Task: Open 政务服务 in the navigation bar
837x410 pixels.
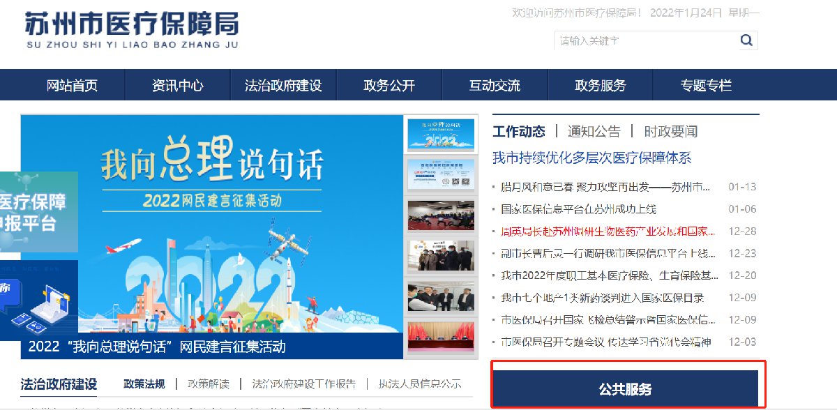Action: tap(601, 86)
